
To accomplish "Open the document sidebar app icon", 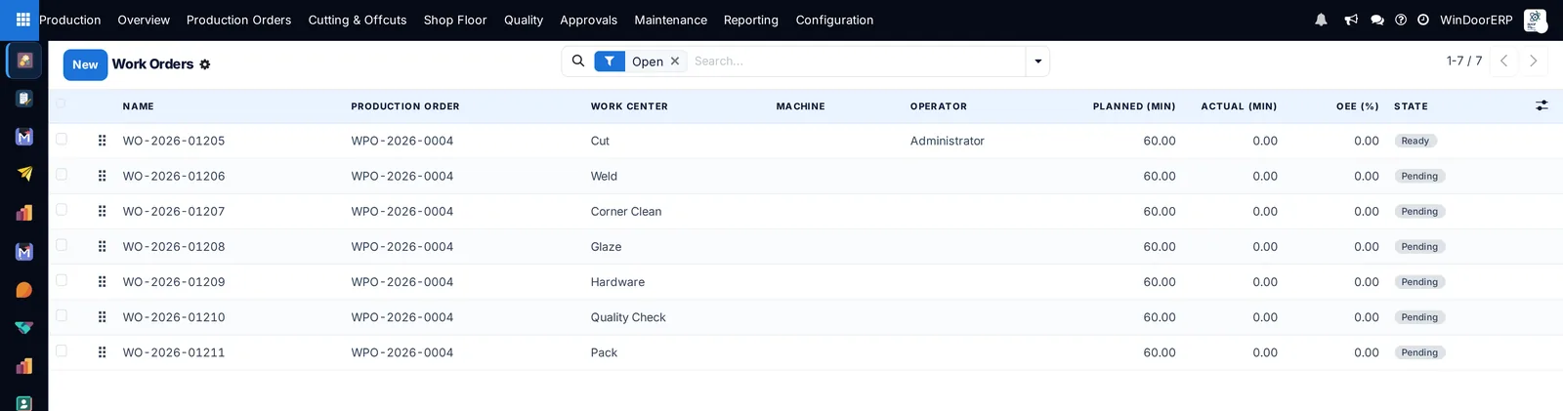I will coord(24,99).
